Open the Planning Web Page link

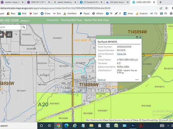pyautogui.click(x=71, y=20)
